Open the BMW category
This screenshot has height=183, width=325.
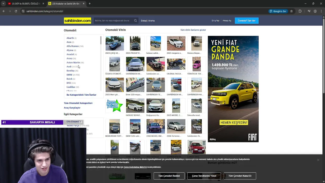(x=69, y=75)
